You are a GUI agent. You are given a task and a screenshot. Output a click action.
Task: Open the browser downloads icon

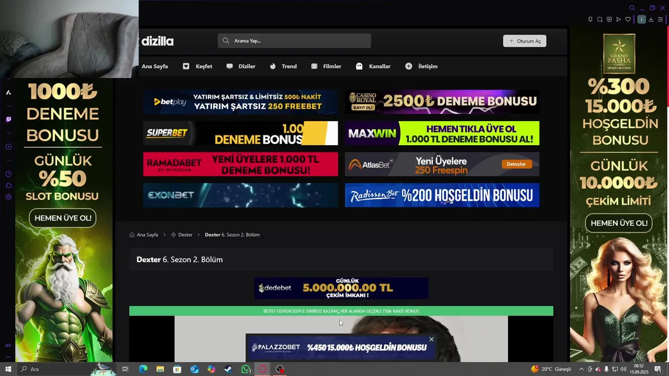tap(651, 19)
